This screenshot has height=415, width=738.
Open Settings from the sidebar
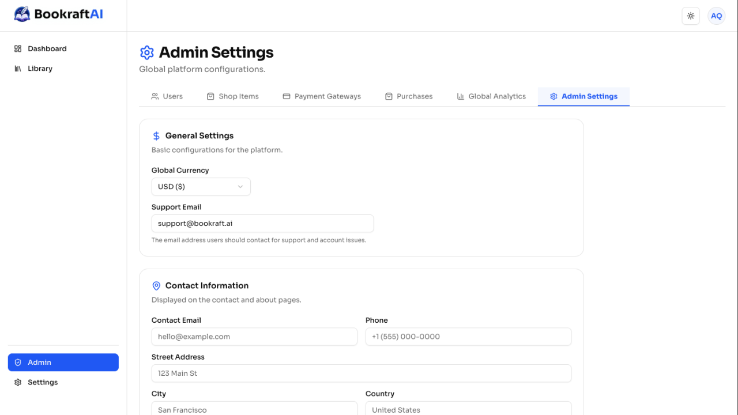63,382
